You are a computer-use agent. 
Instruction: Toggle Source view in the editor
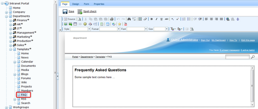coord(69,19)
